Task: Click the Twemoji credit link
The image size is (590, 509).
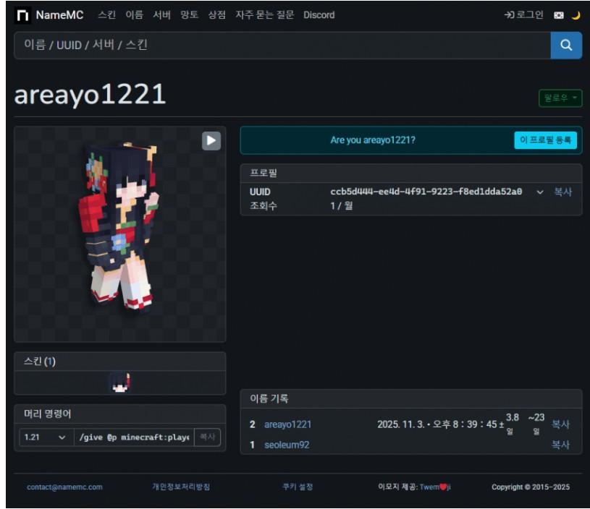Action: pyautogui.click(x=434, y=487)
